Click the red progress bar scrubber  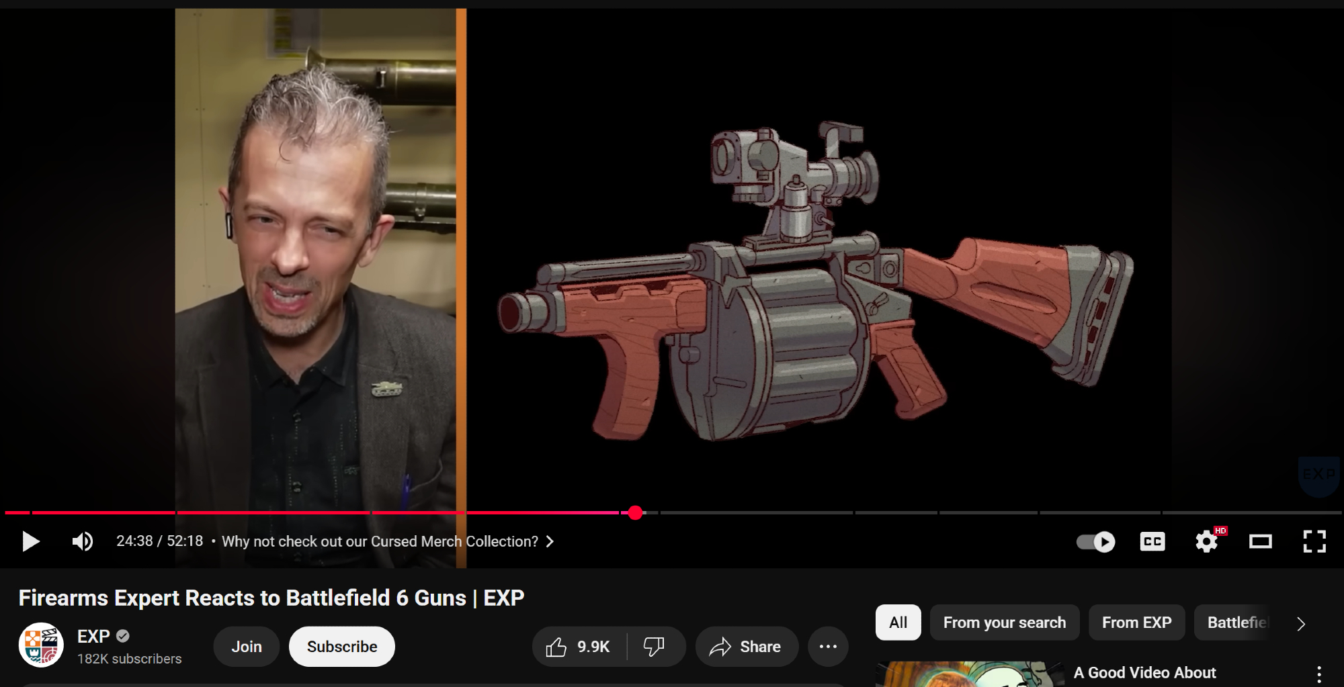coord(635,513)
